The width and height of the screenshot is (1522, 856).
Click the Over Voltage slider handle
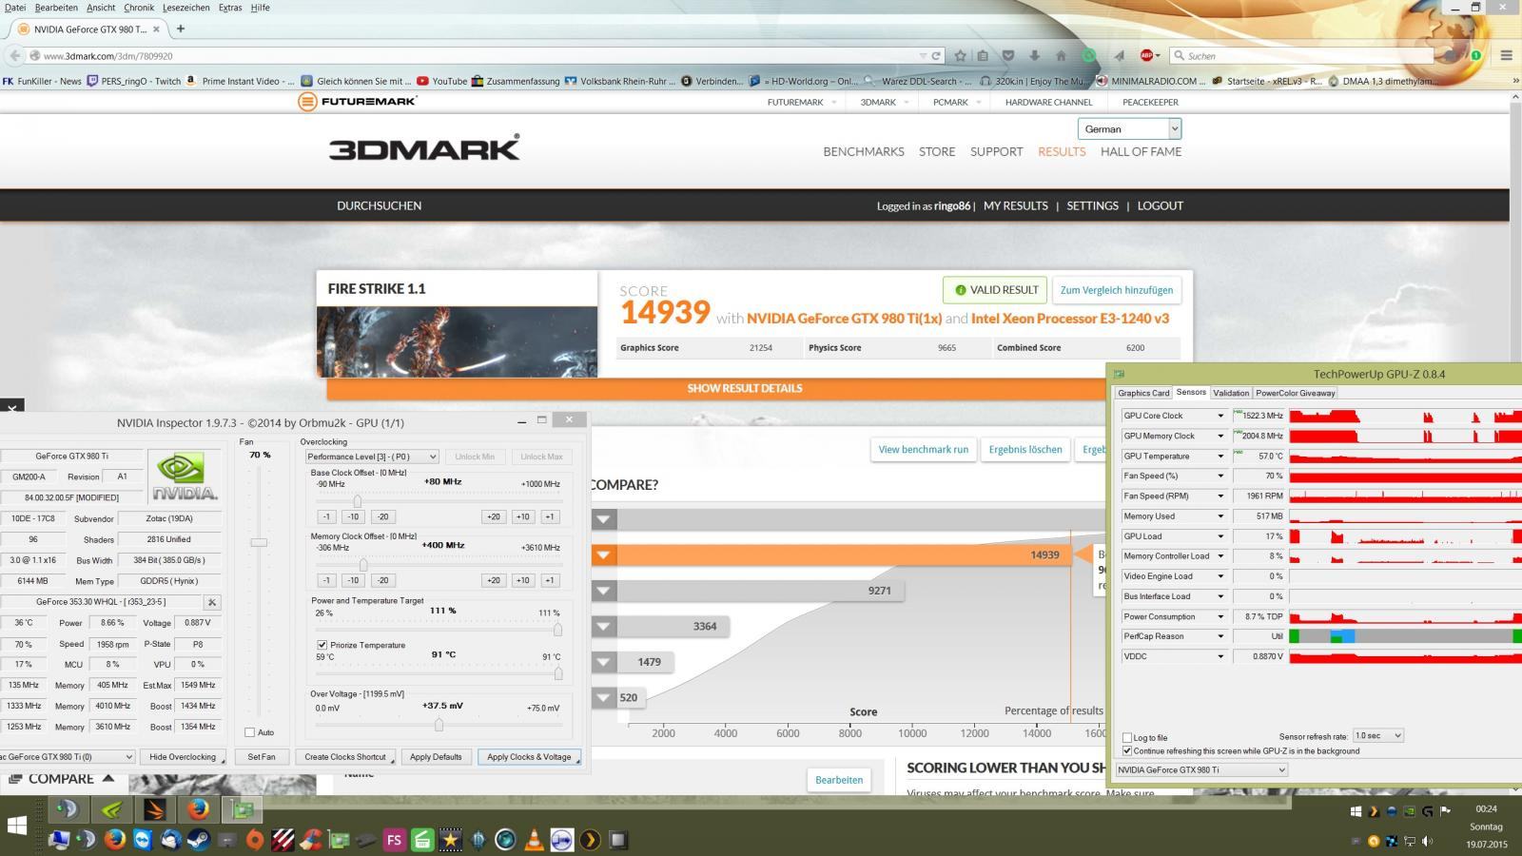tap(439, 724)
